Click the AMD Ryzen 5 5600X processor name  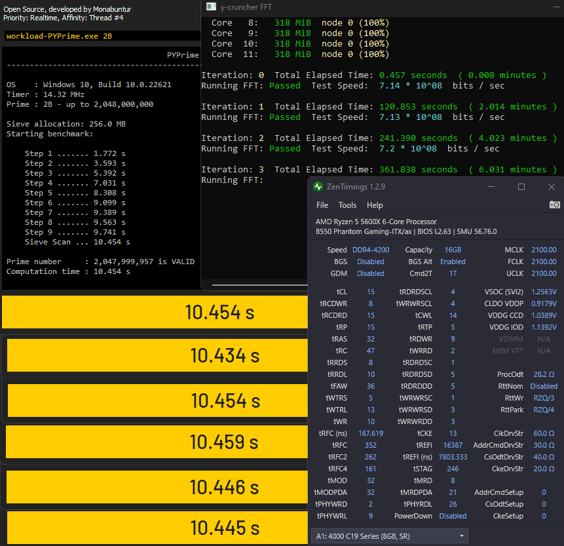376,222
